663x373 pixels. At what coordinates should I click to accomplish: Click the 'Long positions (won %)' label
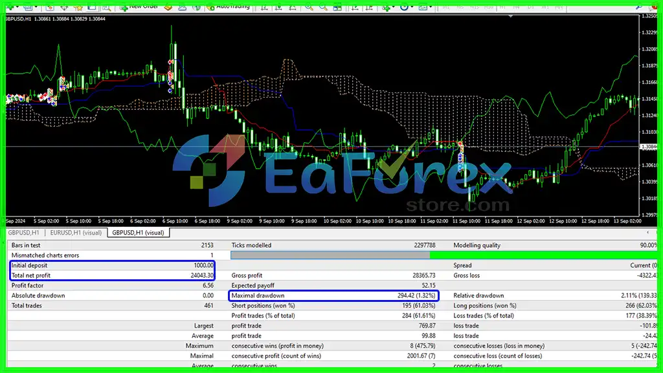484,306
